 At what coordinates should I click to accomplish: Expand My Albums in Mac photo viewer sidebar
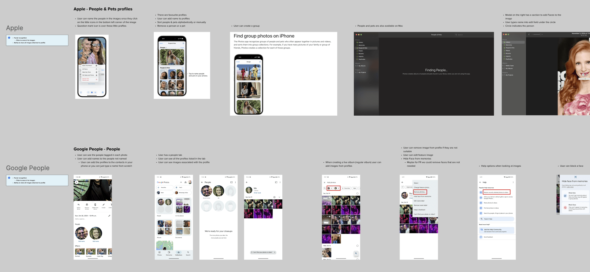point(503,69)
